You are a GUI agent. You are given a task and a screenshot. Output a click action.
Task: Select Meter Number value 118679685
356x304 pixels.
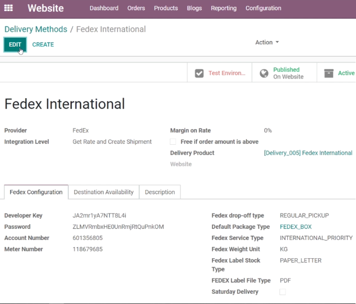[x=88, y=249]
